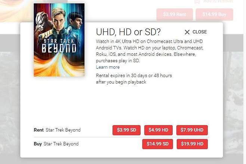Screen dimensions: 246x164
Task: Click the X icon to close dialog
Action: pyautogui.click(x=187, y=32)
